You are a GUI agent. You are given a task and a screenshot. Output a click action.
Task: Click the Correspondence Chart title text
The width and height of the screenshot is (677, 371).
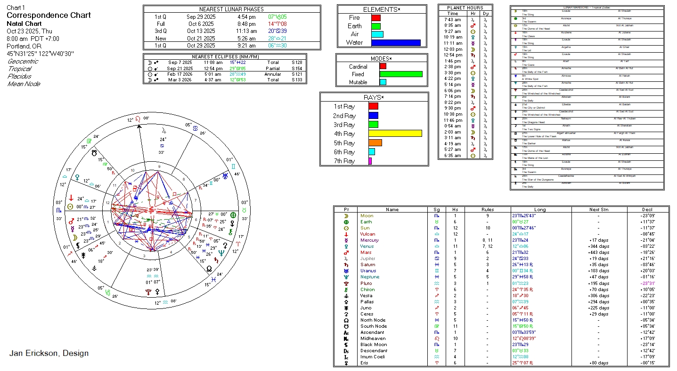click(49, 15)
